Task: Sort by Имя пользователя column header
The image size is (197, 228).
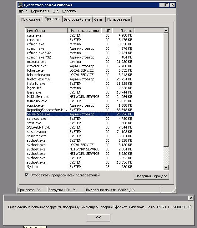Action: click(84, 31)
